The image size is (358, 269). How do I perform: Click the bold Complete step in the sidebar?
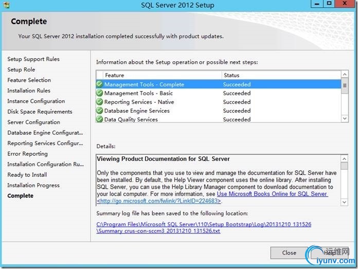pyautogui.click(x=21, y=195)
